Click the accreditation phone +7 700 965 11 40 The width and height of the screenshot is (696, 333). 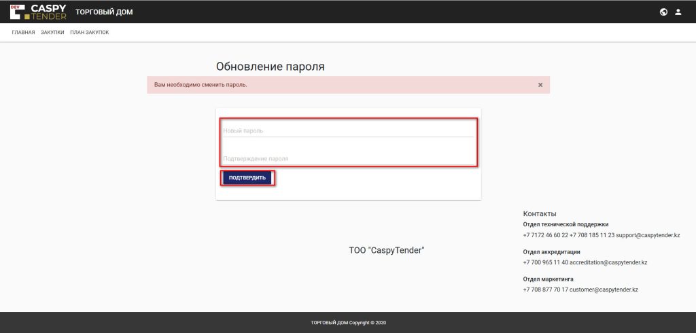coord(545,262)
